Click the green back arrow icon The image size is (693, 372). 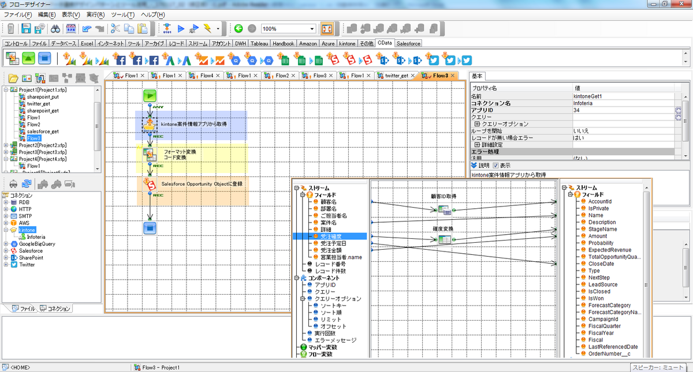coord(238,28)
